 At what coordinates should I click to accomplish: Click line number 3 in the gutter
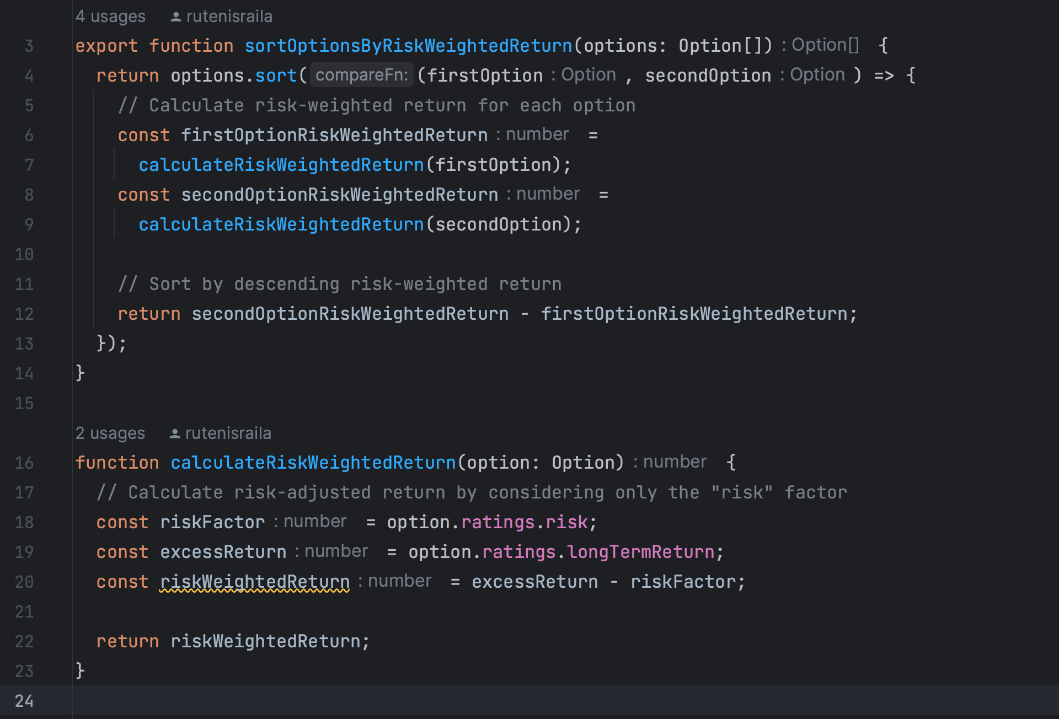29,46
